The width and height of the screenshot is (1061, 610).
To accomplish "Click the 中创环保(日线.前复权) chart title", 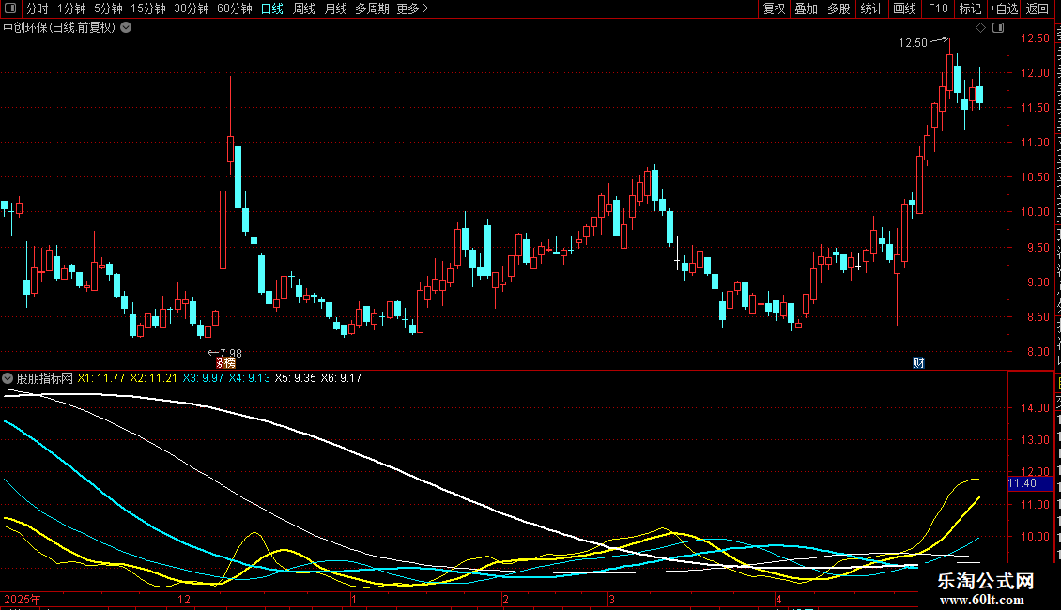I will click(59, 28).
